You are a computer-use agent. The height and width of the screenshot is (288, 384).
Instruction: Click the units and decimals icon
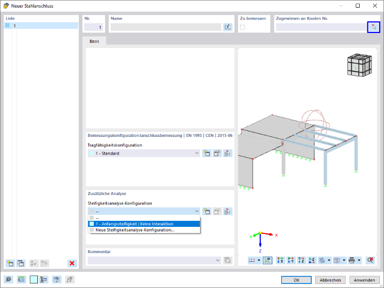(x=21, y=279)
